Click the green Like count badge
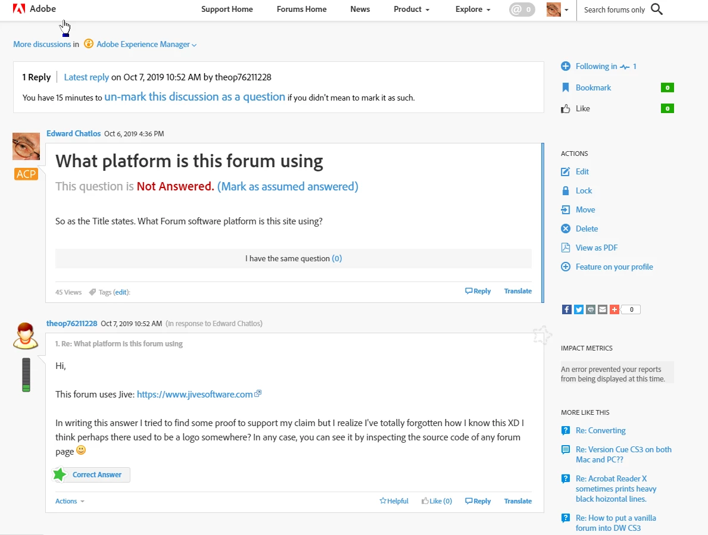 668,108
